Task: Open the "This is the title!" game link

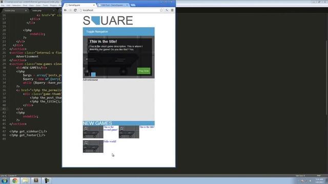Action: click(147, 127)
